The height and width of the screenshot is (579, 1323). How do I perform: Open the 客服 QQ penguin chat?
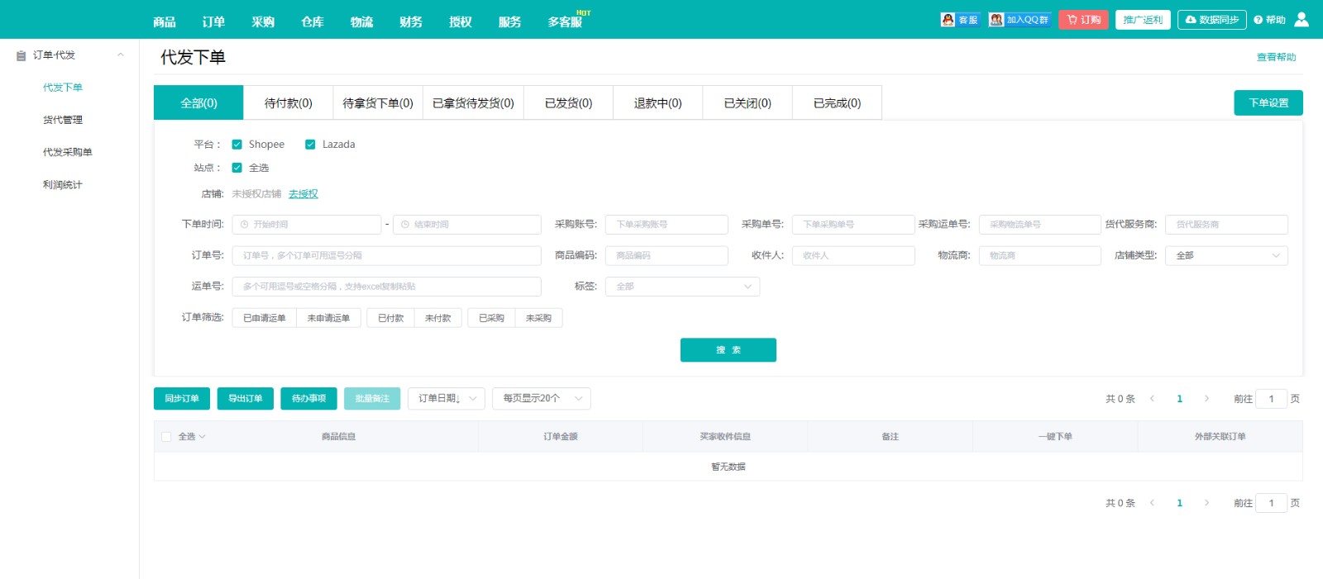tap(959, 20)
